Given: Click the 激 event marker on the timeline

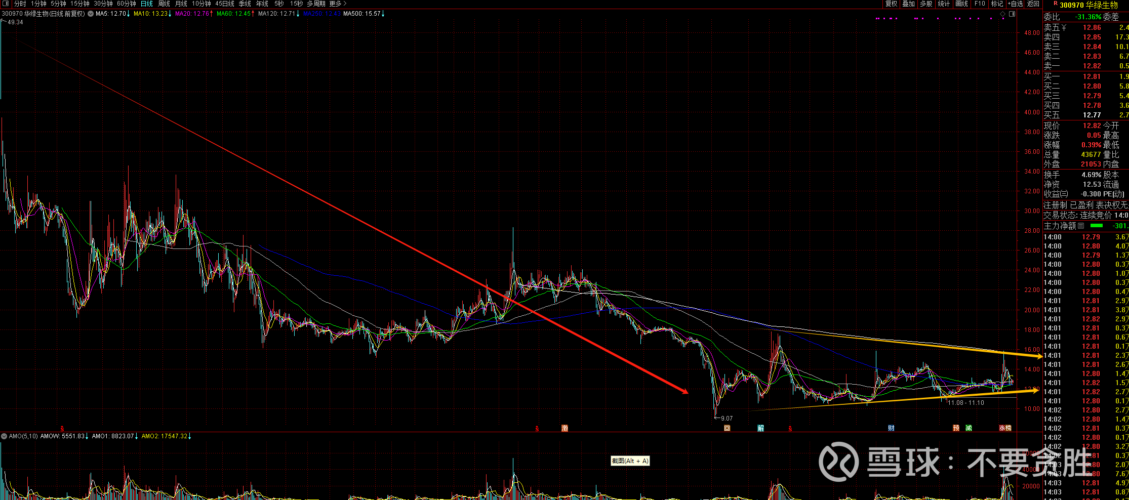Looking at the screenshot, I should point(564,428).
